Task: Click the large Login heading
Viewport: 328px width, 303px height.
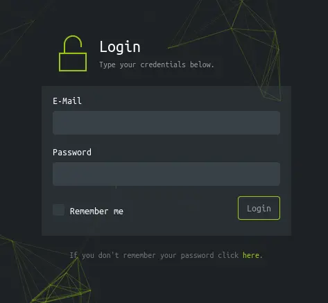Action: [x=120, y=47]
